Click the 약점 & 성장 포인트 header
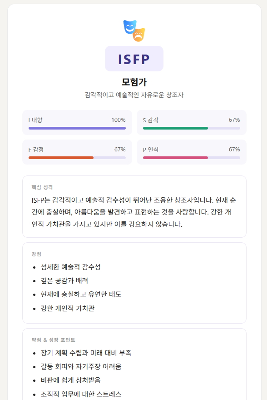 click(x=53, y=340)
